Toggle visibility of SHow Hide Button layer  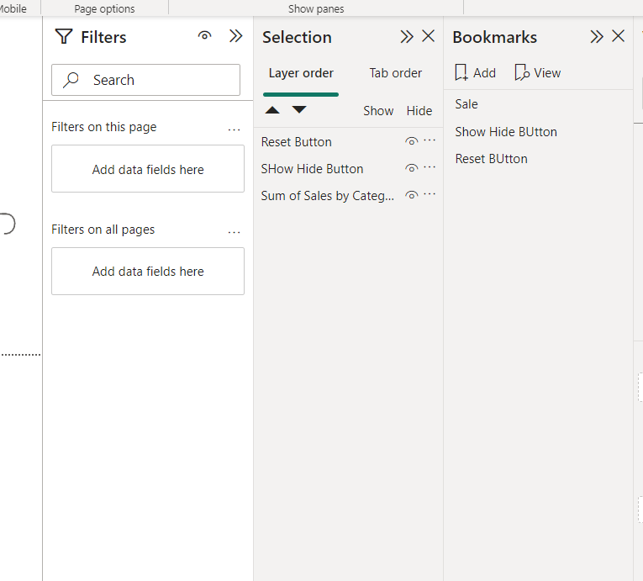pyautogui.click(x=411, y=168)
